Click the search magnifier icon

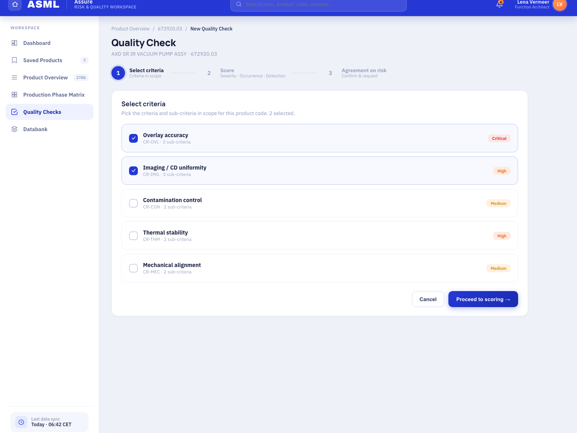point(239,4)
